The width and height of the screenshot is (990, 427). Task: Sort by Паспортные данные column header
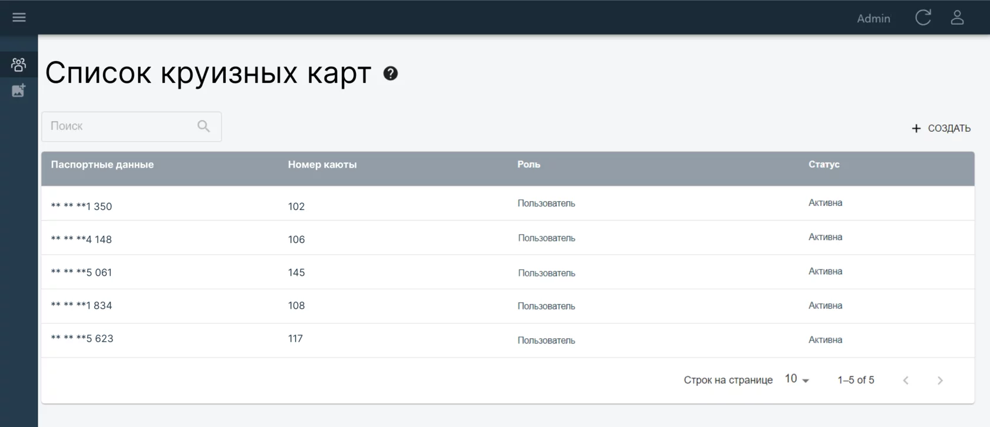tap(102, 165)
